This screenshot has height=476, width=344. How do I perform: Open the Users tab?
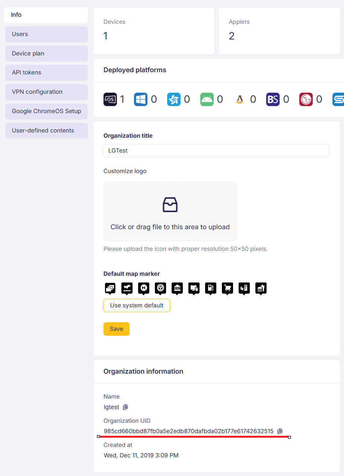[x=47, y=34]
